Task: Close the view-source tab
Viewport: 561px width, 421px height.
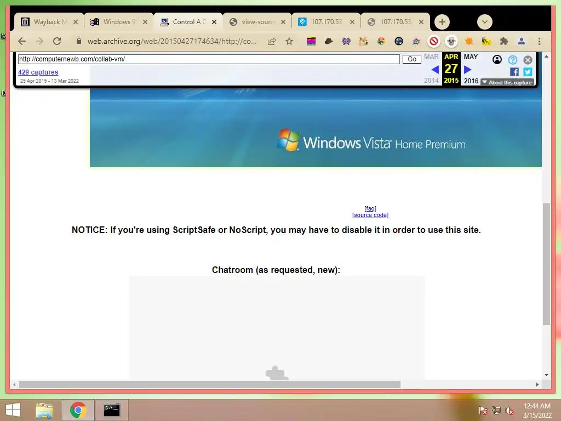Action: coord(283,22)
